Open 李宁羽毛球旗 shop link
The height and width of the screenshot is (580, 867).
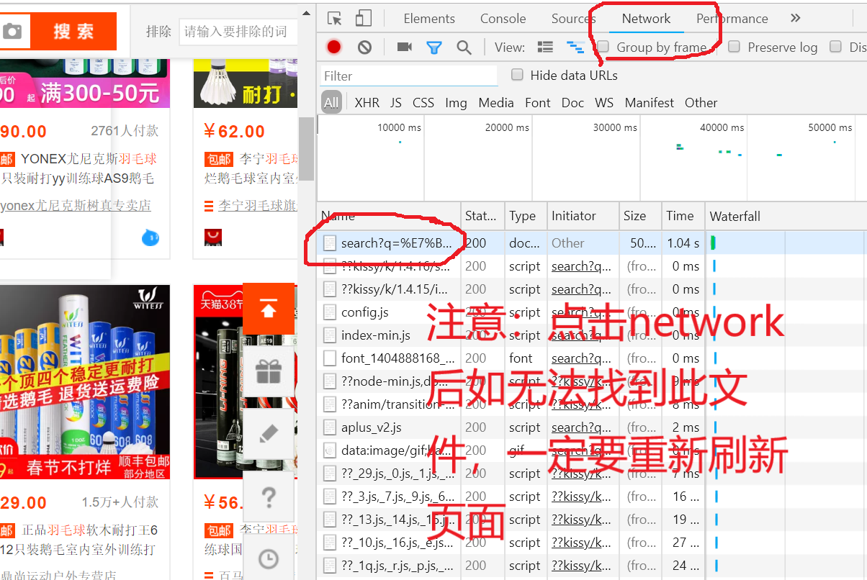257,206
